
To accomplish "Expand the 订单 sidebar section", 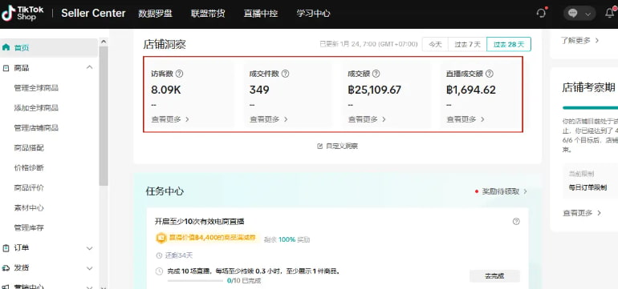I will click(89, 248).
